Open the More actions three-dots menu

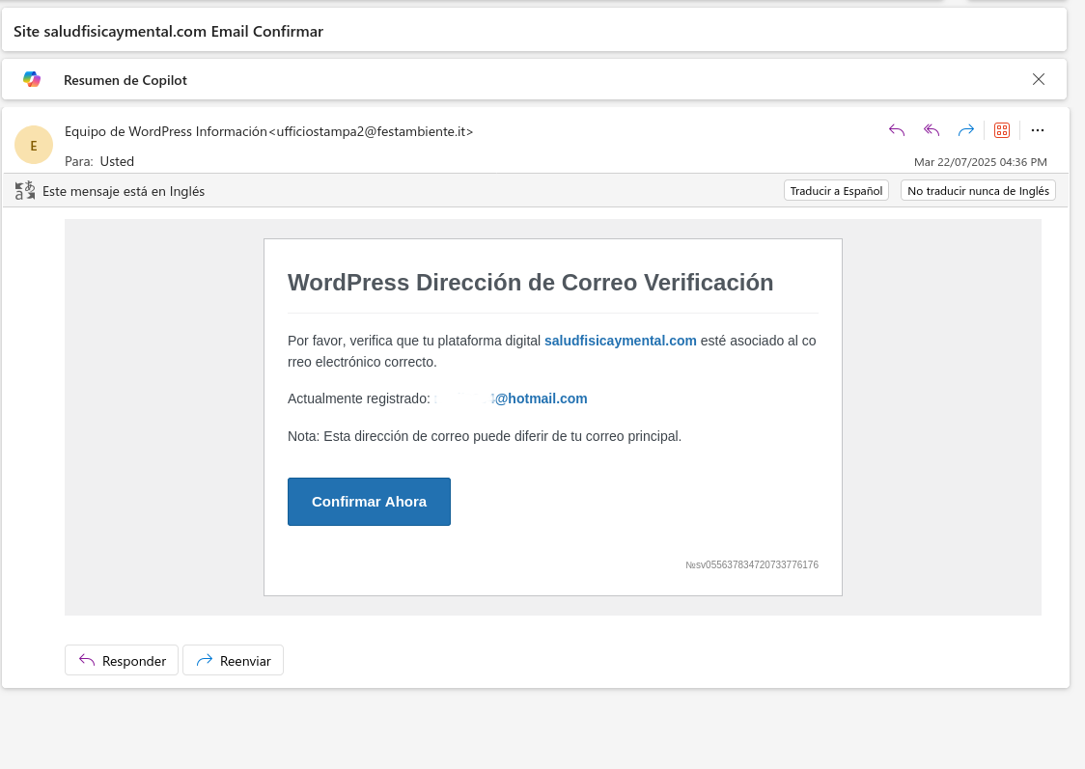(1038, 130)
